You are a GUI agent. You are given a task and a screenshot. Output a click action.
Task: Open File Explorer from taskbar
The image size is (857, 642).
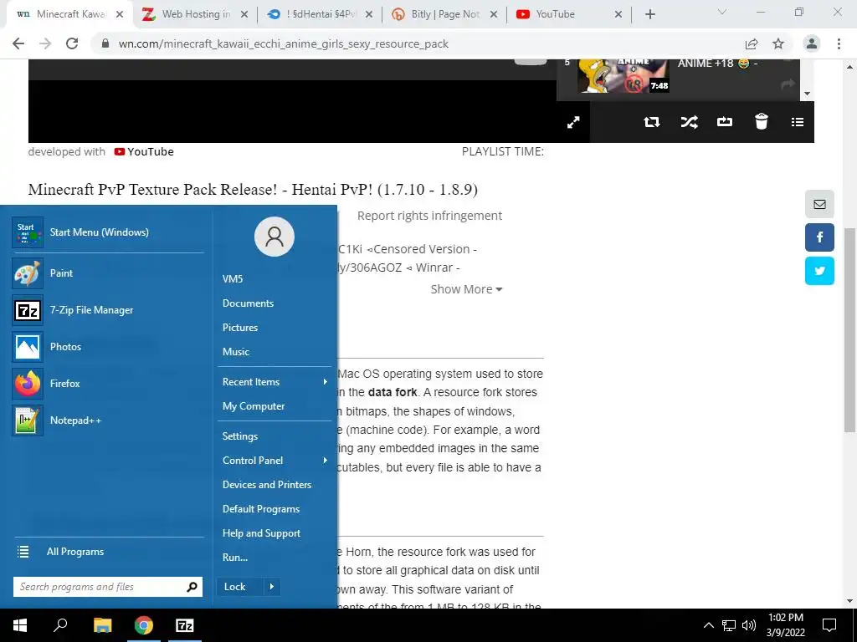[x=102, y=625]
